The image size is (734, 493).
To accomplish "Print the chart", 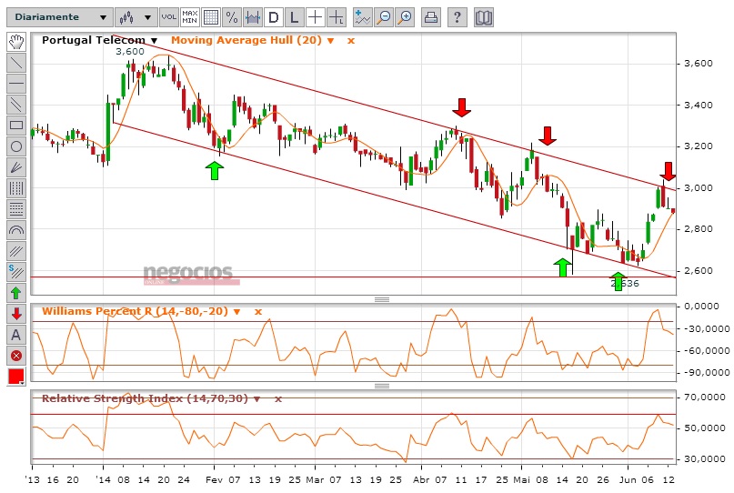I will coord(431,17).
